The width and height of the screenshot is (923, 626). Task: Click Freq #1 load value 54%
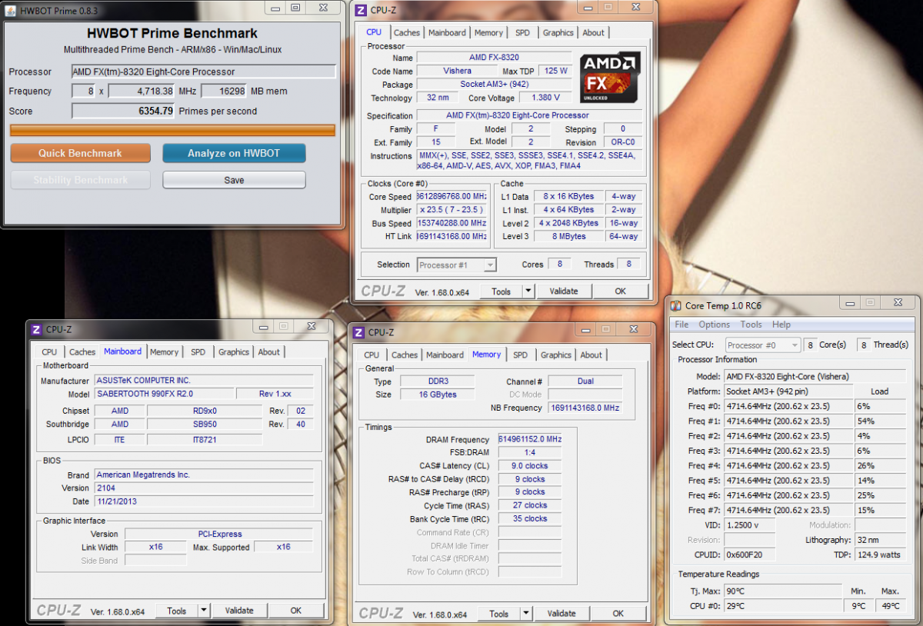(881, 421)
